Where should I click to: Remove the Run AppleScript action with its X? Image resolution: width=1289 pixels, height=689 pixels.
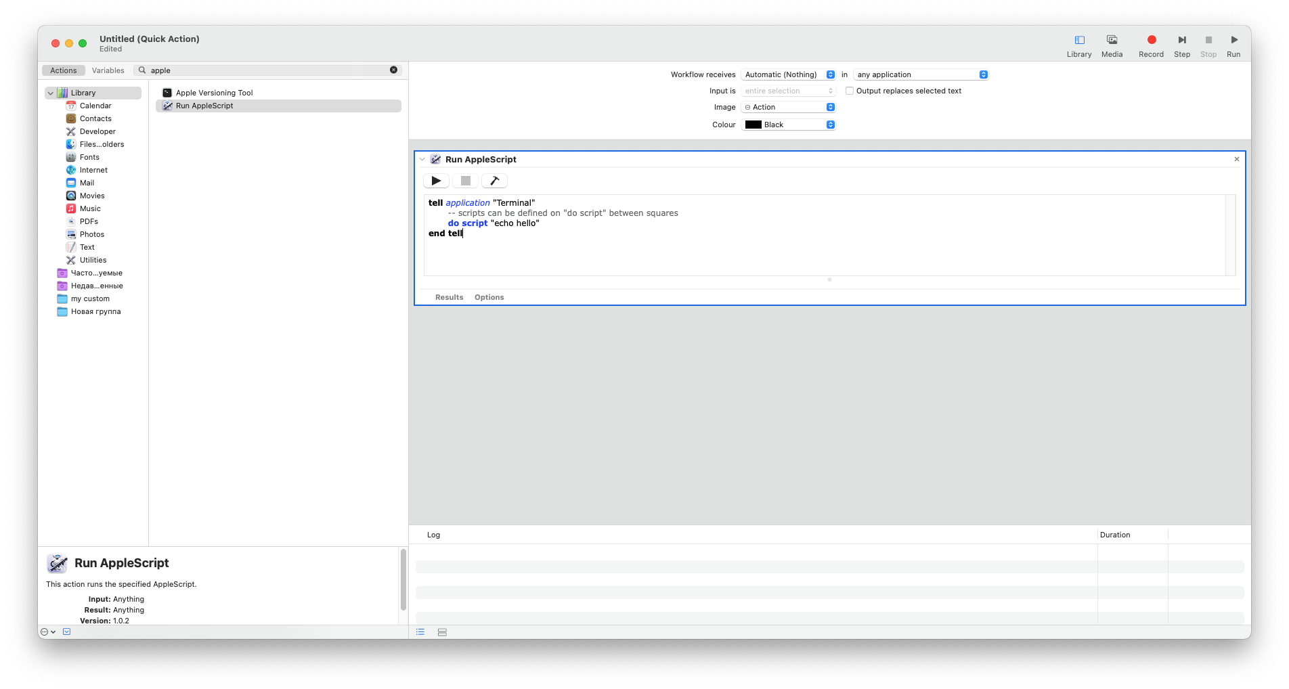(x=1236, y=159)
